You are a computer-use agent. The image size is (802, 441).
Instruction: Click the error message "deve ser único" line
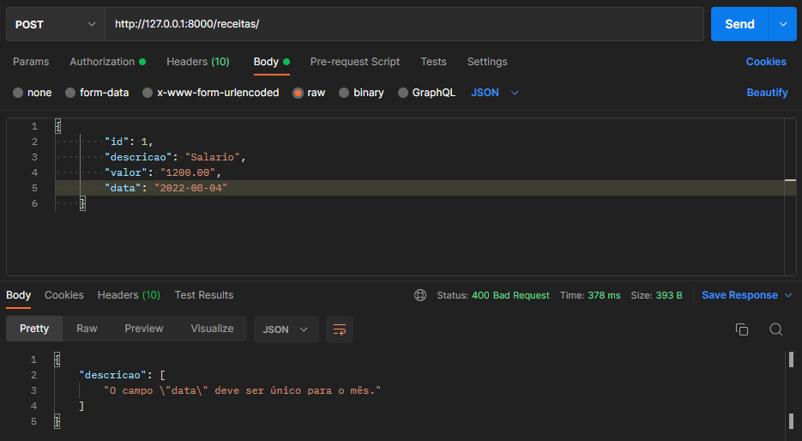[x=243, y=390]
